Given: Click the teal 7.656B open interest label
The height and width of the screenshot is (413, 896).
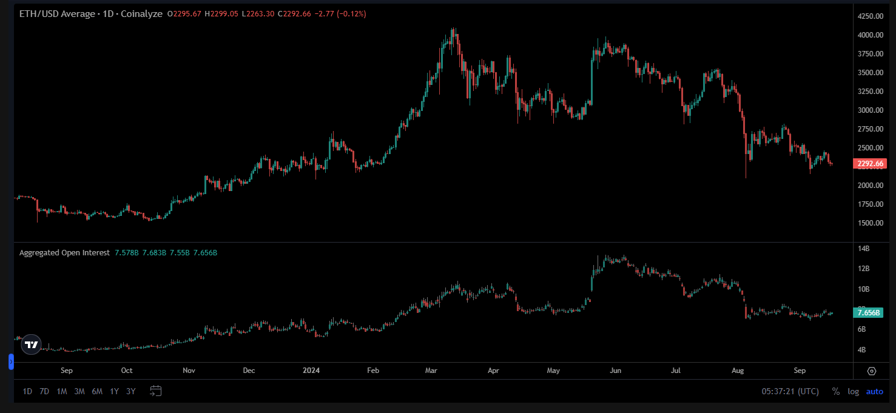Looking at the screenshot, I should 869,312.
